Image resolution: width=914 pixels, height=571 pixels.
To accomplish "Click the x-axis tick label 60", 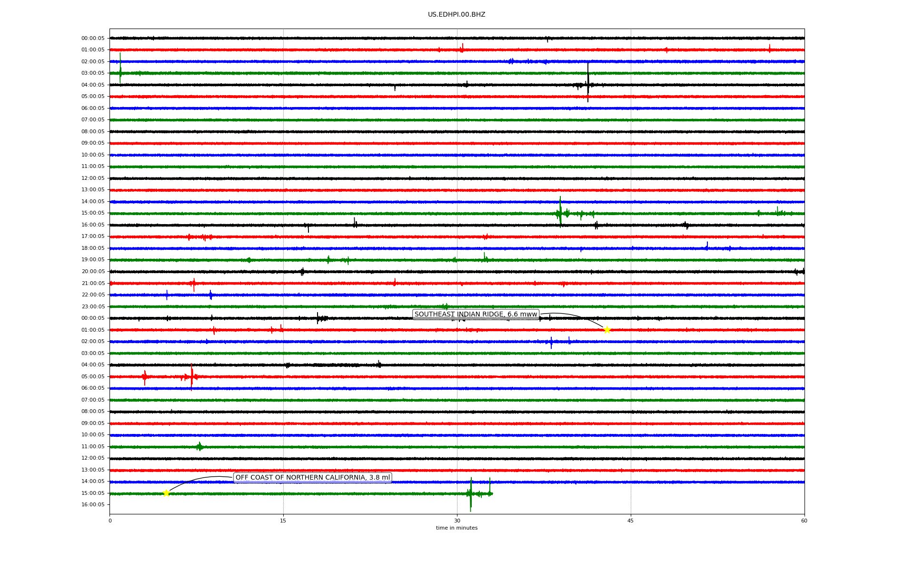I will tap(804, 521).
